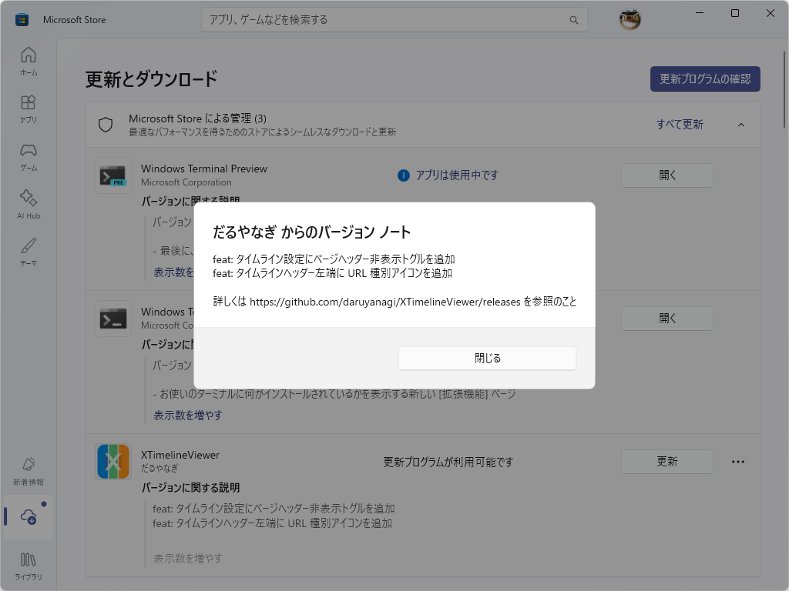Open the ホーム page in sidebar
789x591 pixels.
[29, 62]
